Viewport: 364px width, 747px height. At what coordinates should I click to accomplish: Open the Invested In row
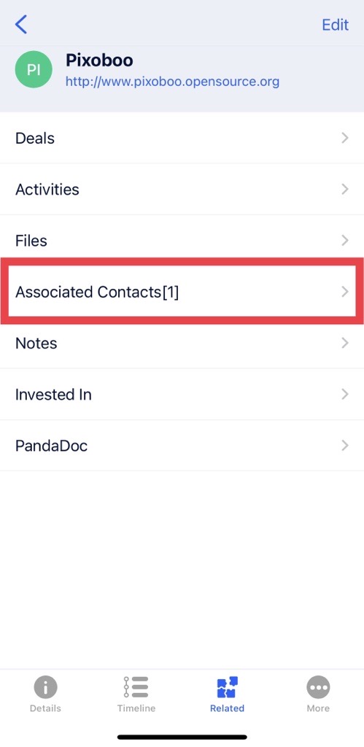coord(182,395)
